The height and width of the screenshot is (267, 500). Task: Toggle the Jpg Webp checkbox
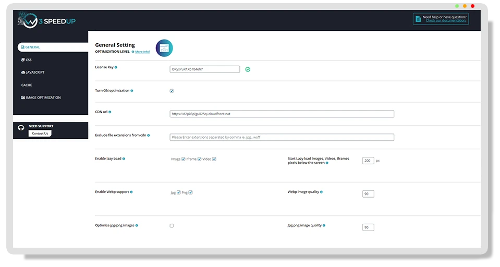click(x=178, y=192)
